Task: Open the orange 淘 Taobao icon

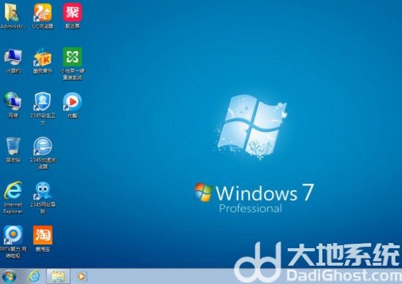Action: point(42,235)
